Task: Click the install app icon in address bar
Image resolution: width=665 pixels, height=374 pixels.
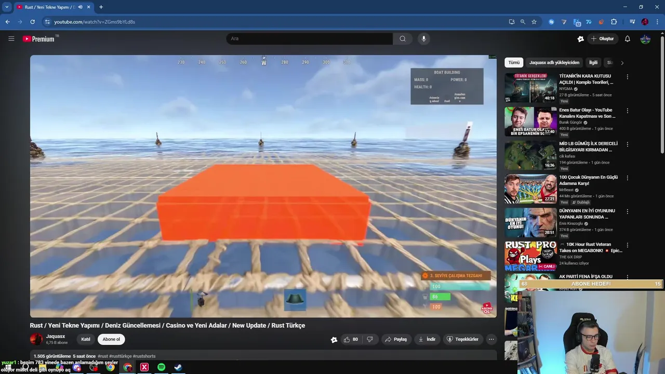Action: [x=512, y=22]
